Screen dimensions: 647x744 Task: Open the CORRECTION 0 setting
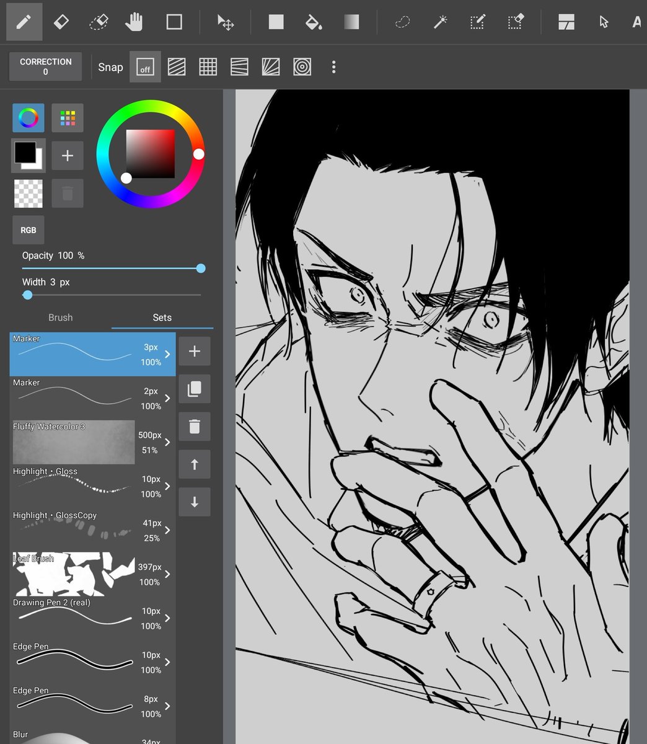(45, 66)
